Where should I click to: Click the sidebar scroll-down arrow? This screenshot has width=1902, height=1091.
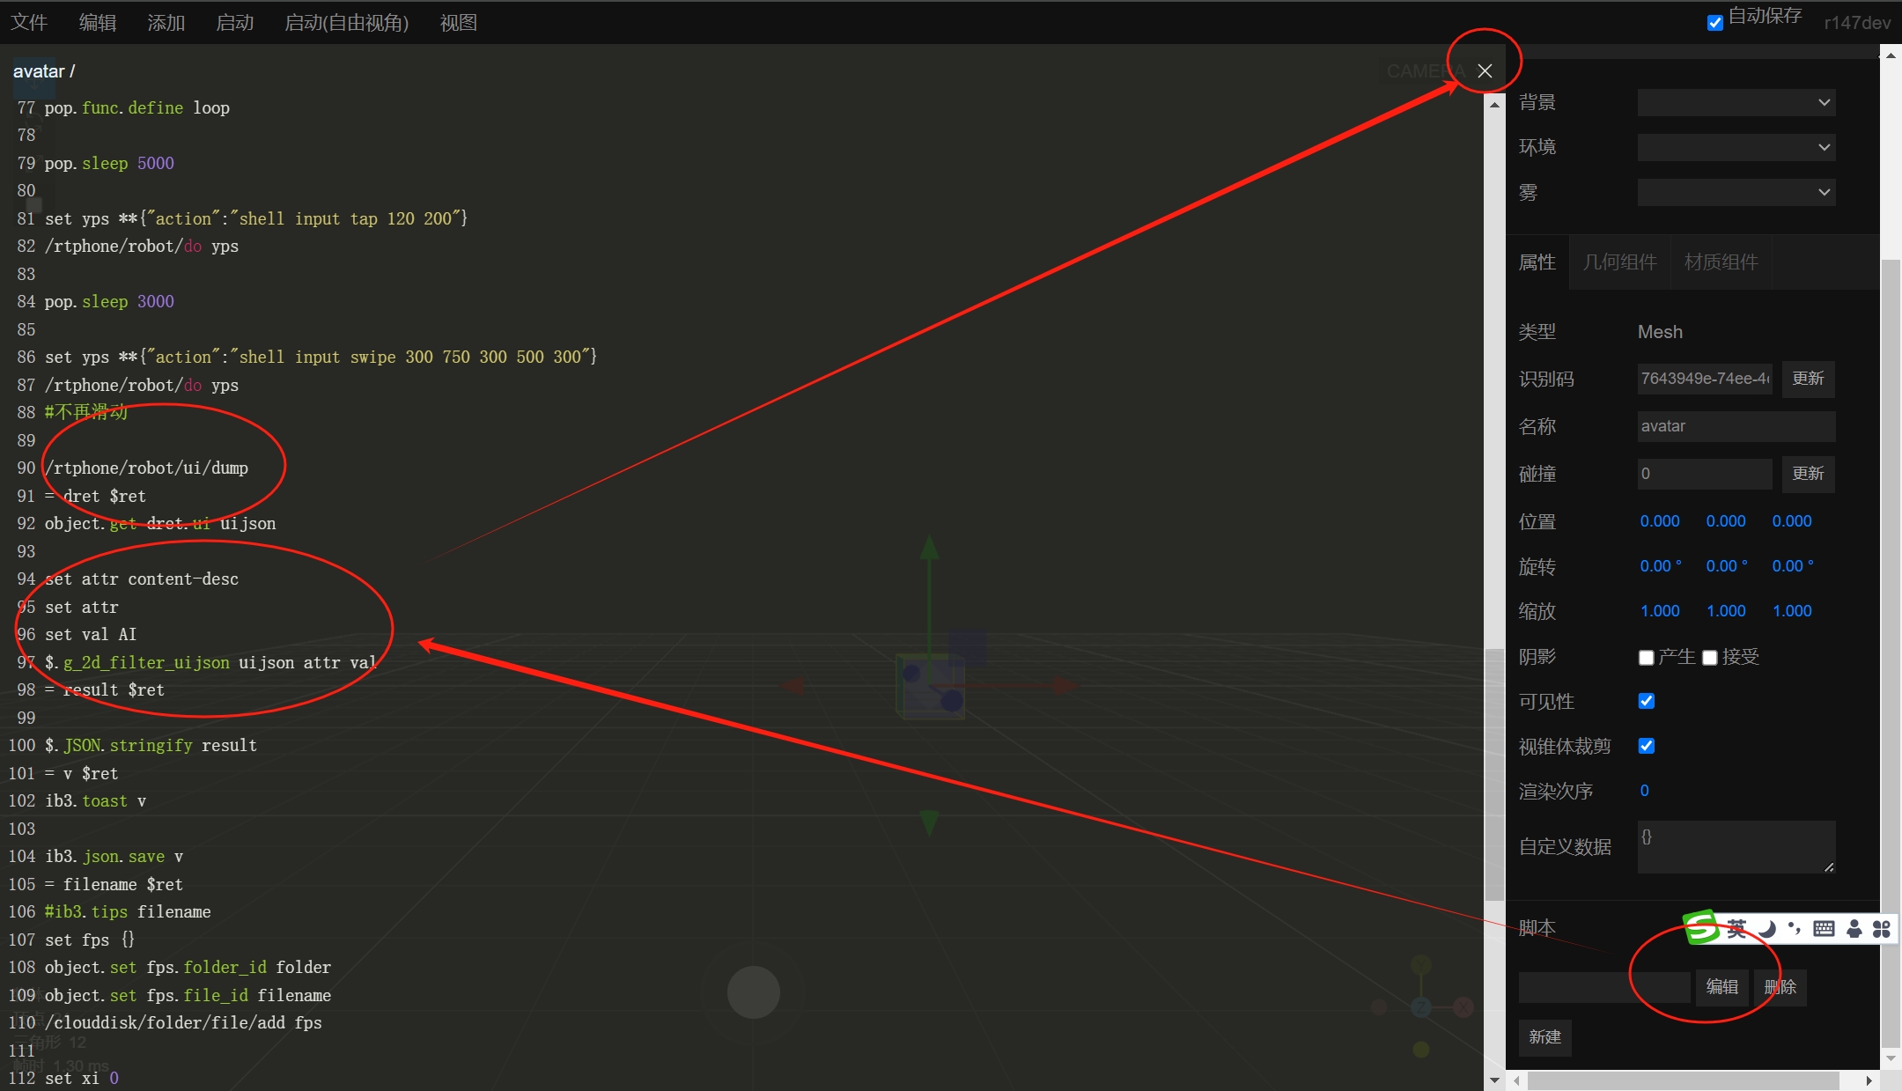[1891, 1058]
